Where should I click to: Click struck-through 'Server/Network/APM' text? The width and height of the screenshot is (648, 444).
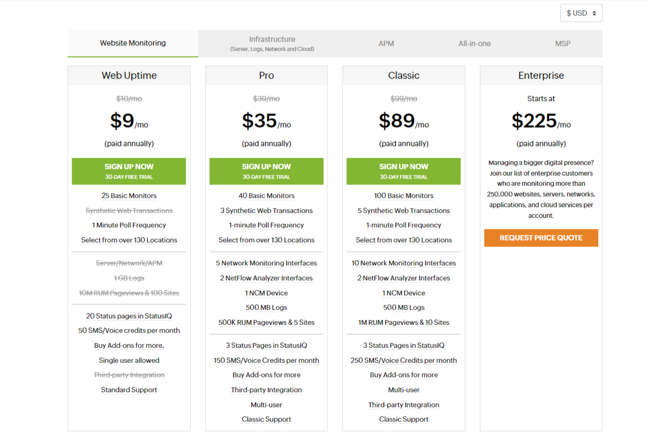[x=129, y=263]
